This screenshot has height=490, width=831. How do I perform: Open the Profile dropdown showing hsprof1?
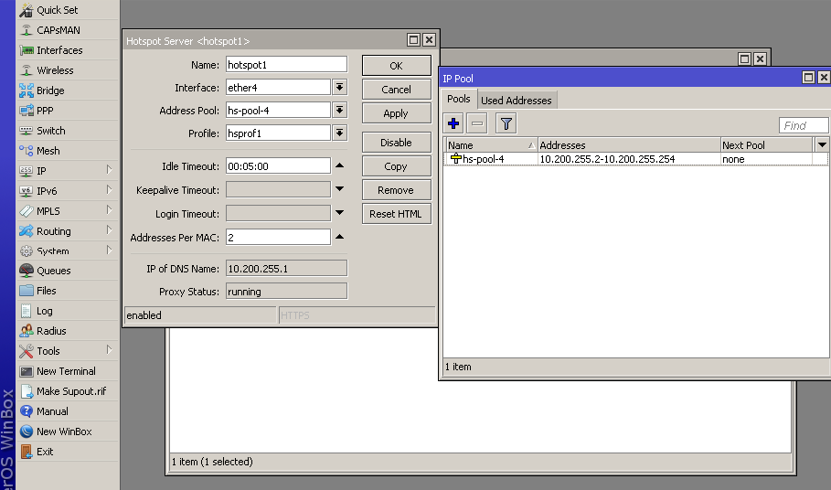click(x=339, y=133)
